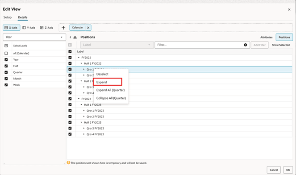Select the X-Axis button
Viewport: 296px width, 175px height.
coord(11,28)
